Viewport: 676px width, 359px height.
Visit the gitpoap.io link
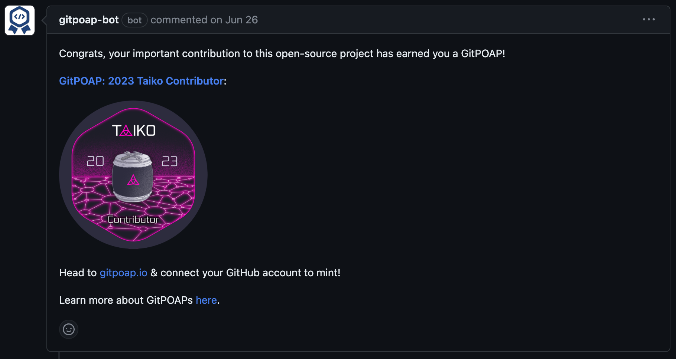pyautogui.click(x=123, y=273)
